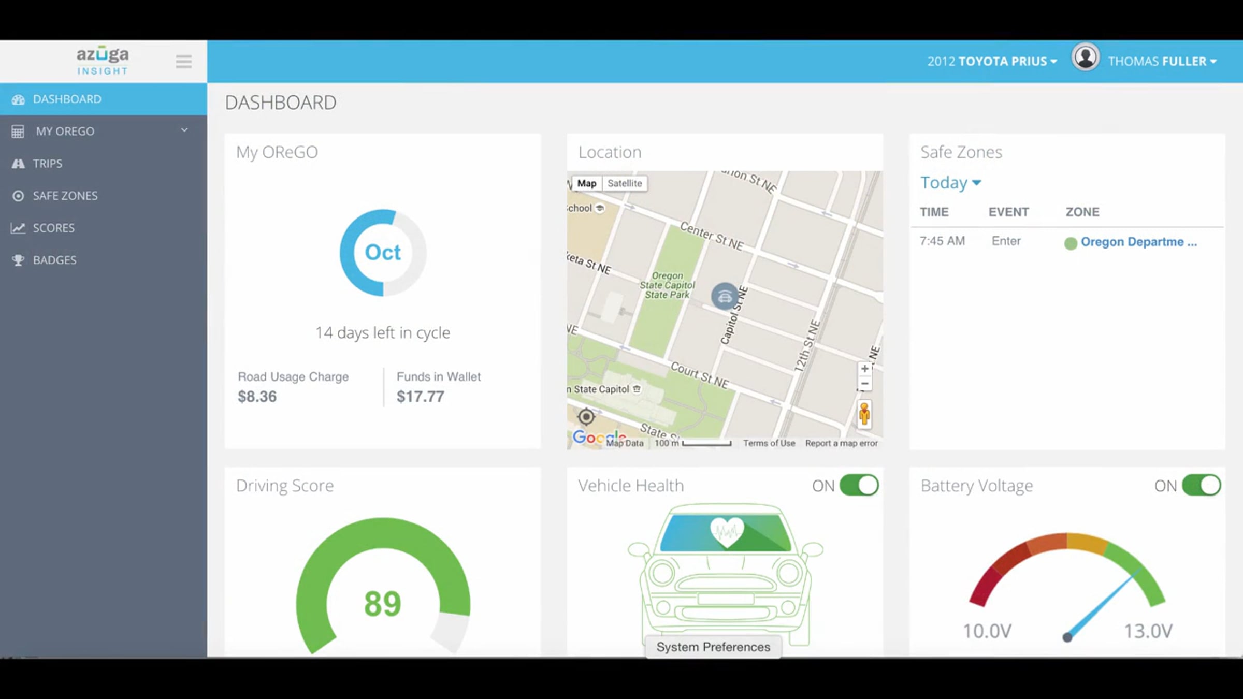Viewport: 1243px width, 699px height.
Task: Open Thomas Fuller account dropdown
Action: [1162, 62]
